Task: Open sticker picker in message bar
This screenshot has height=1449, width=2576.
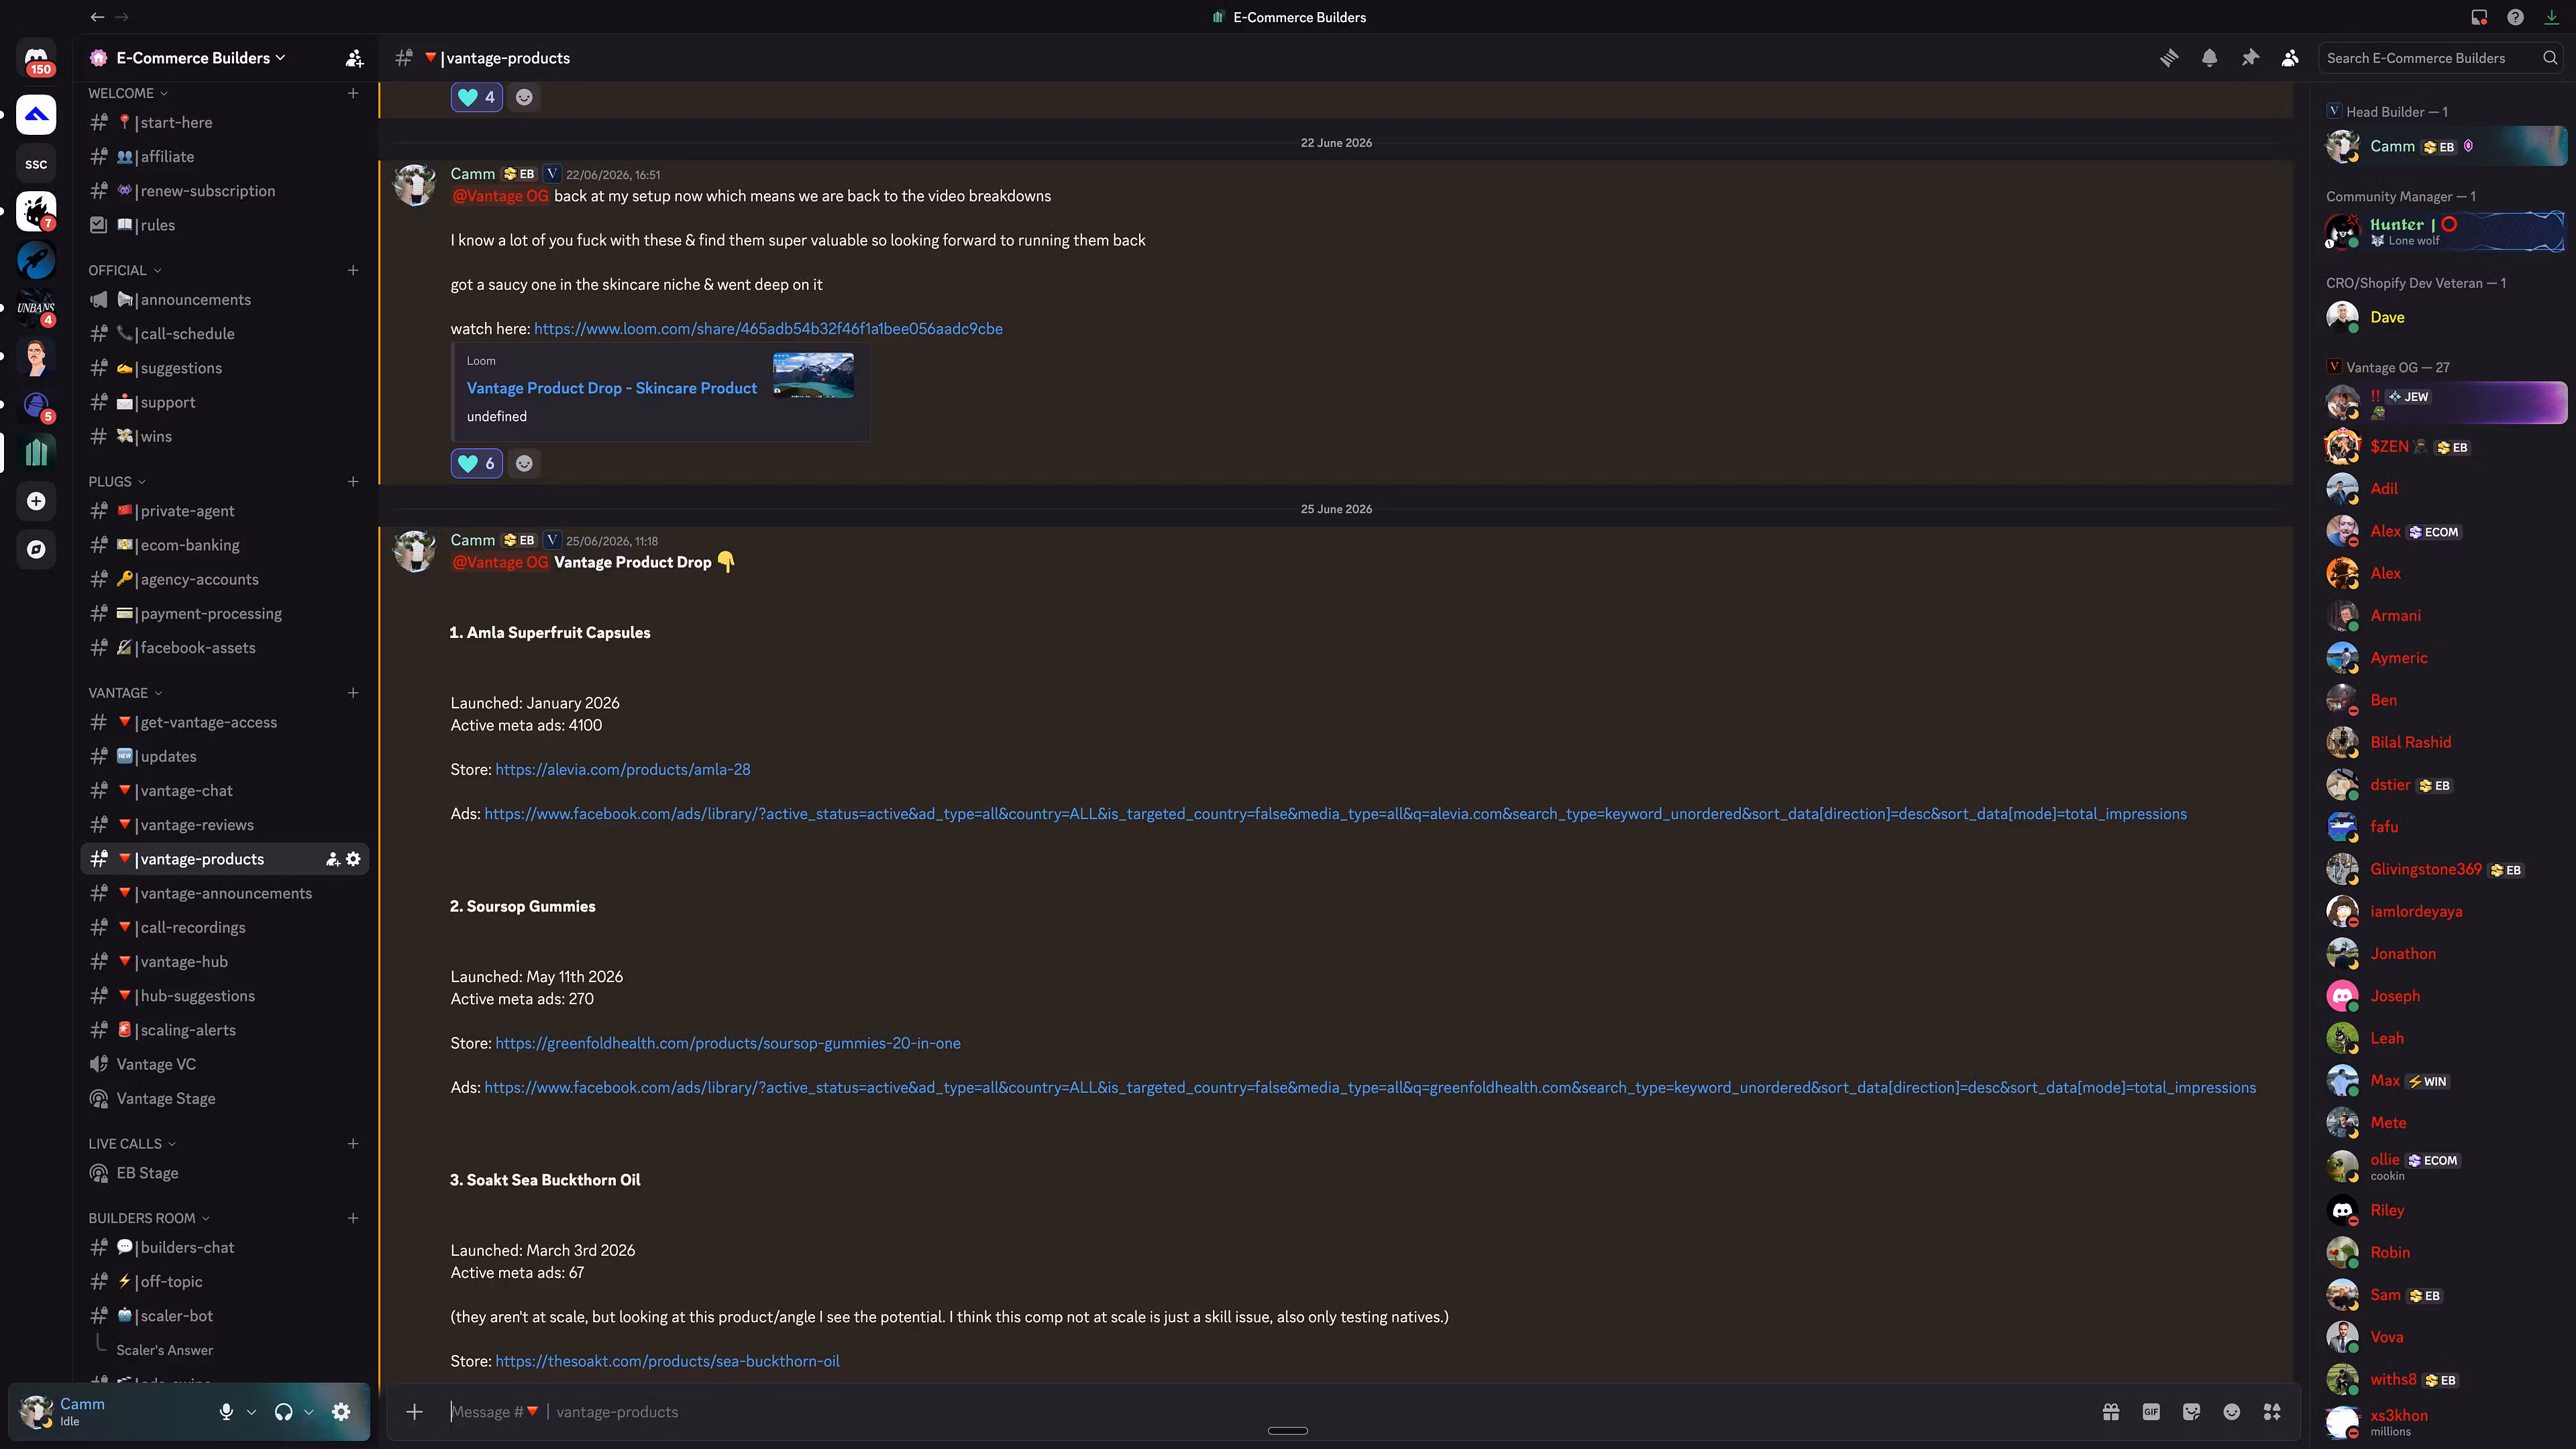Action: tap(2191, 1412)
